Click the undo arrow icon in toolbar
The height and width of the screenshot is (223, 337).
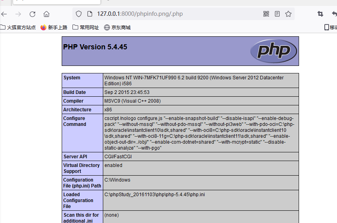[334, 14]
